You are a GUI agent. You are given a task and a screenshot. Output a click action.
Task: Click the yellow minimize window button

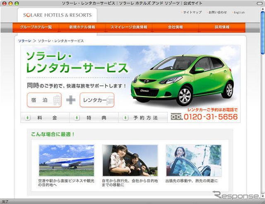[x=10, y=3]
